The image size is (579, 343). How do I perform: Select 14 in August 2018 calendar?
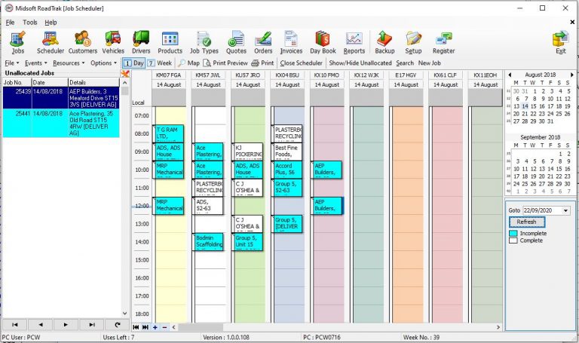pos(525,106)
